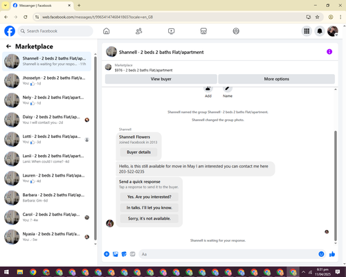Open conversation info purple icon

[x=329, y=52]
